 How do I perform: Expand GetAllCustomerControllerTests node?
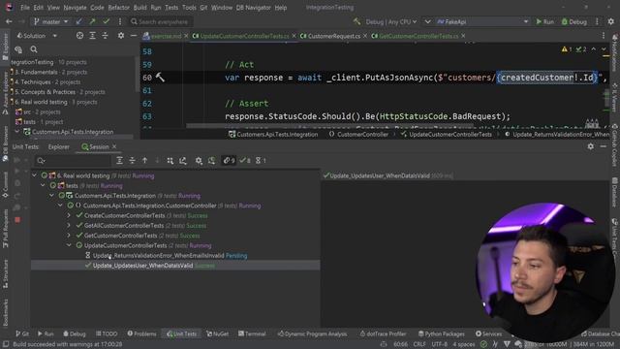coord(69,225)
